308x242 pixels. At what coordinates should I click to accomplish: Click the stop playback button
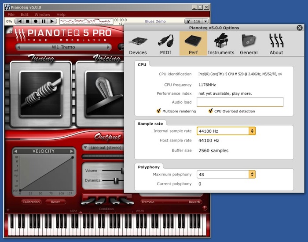pyautogui.click(x=28, y=21)
